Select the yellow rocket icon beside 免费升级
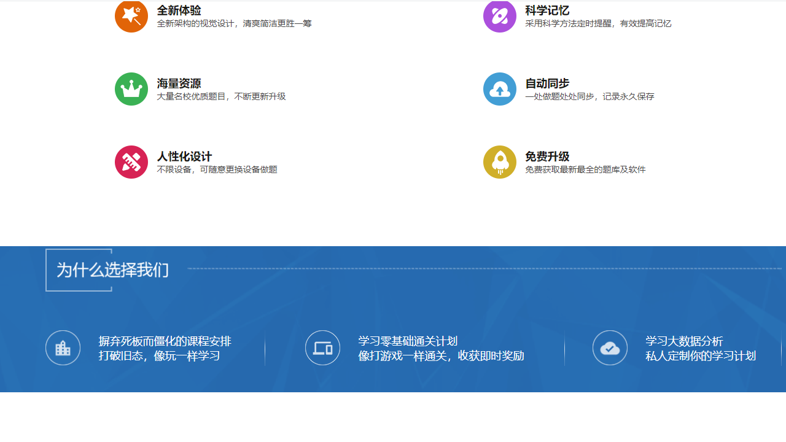 tap(499, 162)
